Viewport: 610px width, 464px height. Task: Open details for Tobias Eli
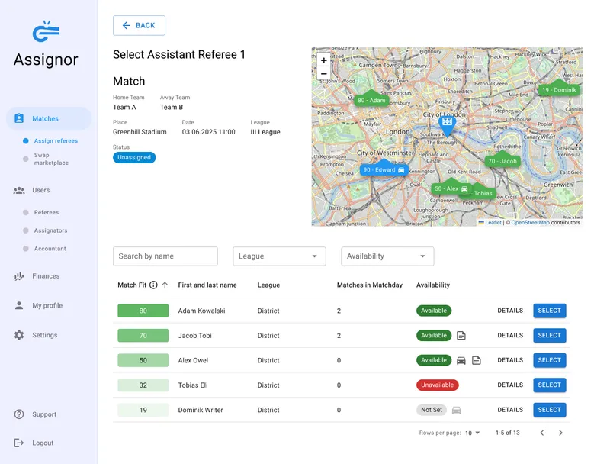click(x=510, y=385)
